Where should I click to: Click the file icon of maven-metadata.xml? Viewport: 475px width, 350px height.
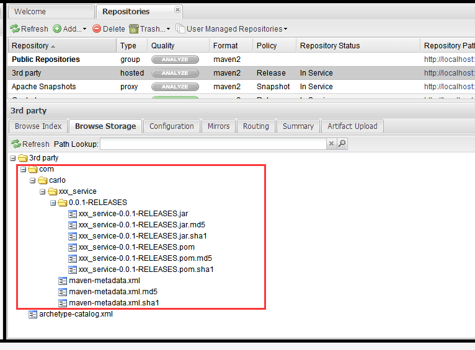pos(63,281)
